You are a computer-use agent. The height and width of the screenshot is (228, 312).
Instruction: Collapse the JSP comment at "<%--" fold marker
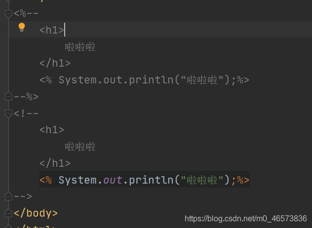[8, 14]
